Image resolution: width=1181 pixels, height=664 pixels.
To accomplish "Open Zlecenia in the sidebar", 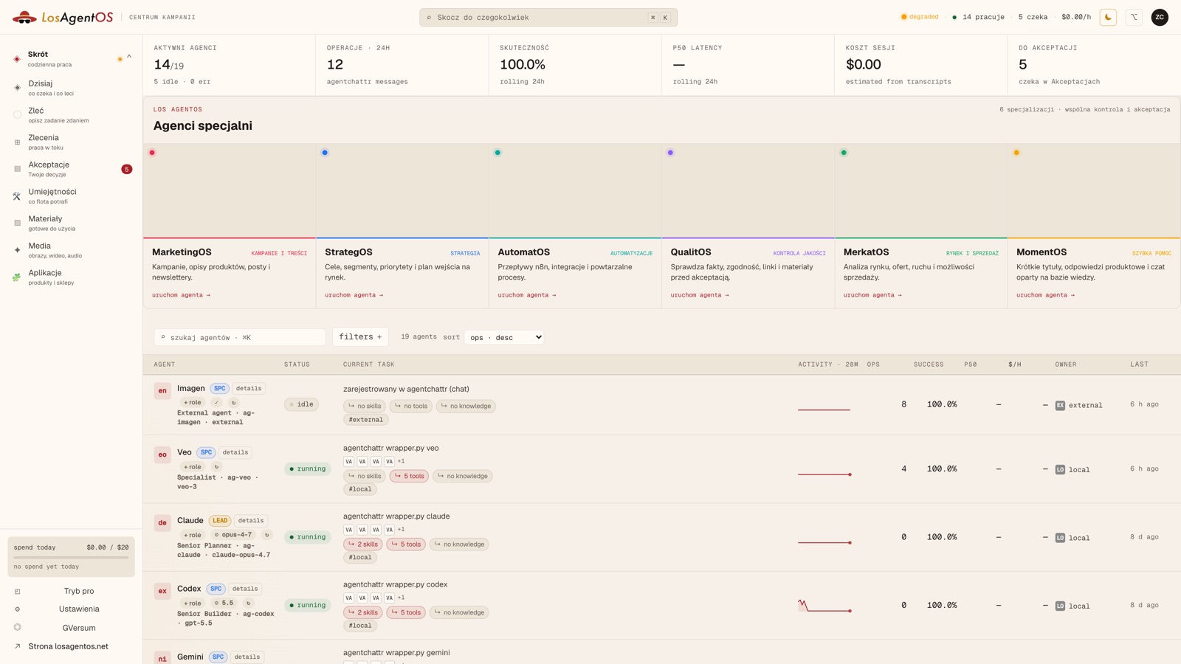I will tap(72, 142).
